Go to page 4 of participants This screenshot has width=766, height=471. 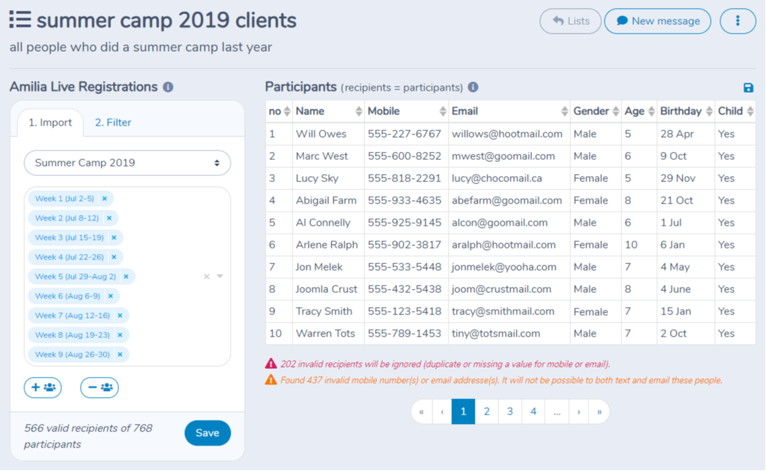pyautogui.click(x=533, y=412)
